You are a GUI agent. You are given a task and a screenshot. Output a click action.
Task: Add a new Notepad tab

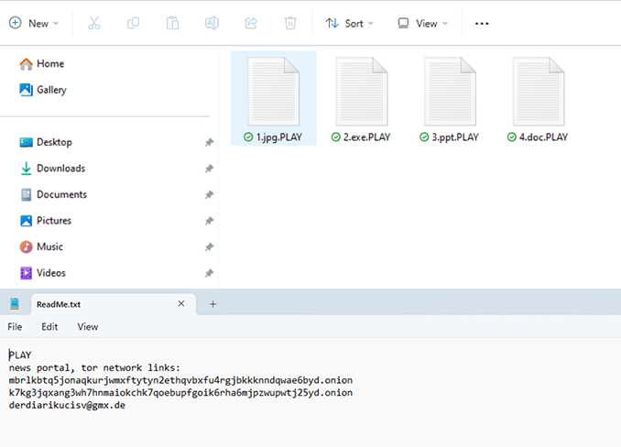point(213,304)
